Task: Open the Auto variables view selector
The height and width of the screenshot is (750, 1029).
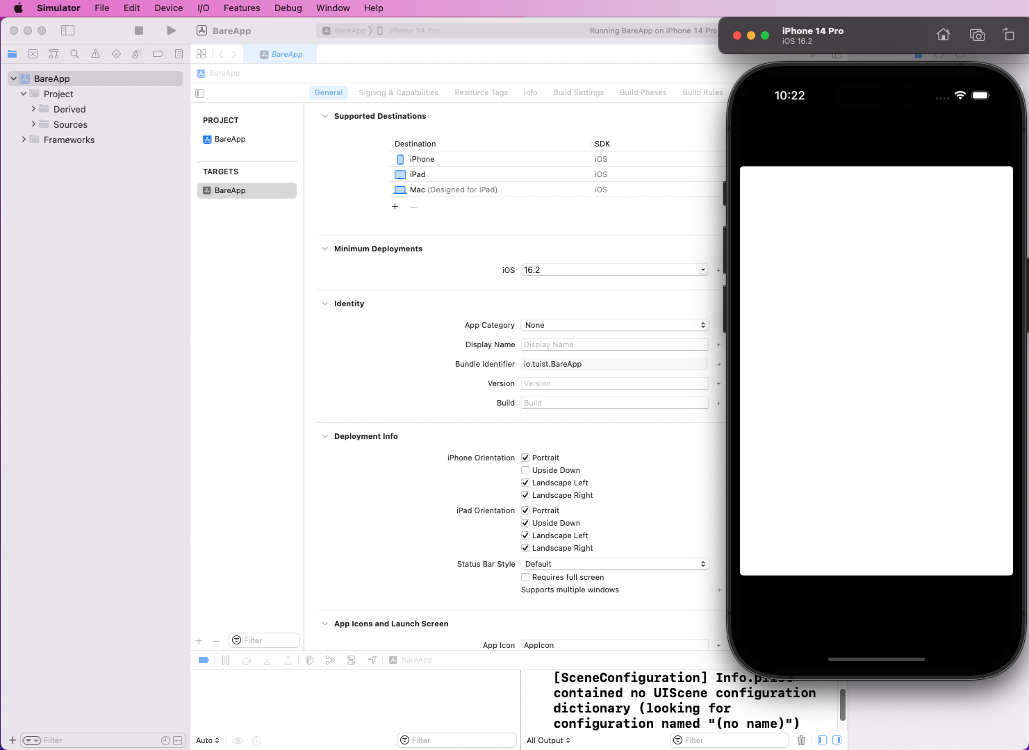Action: (208, 740)
